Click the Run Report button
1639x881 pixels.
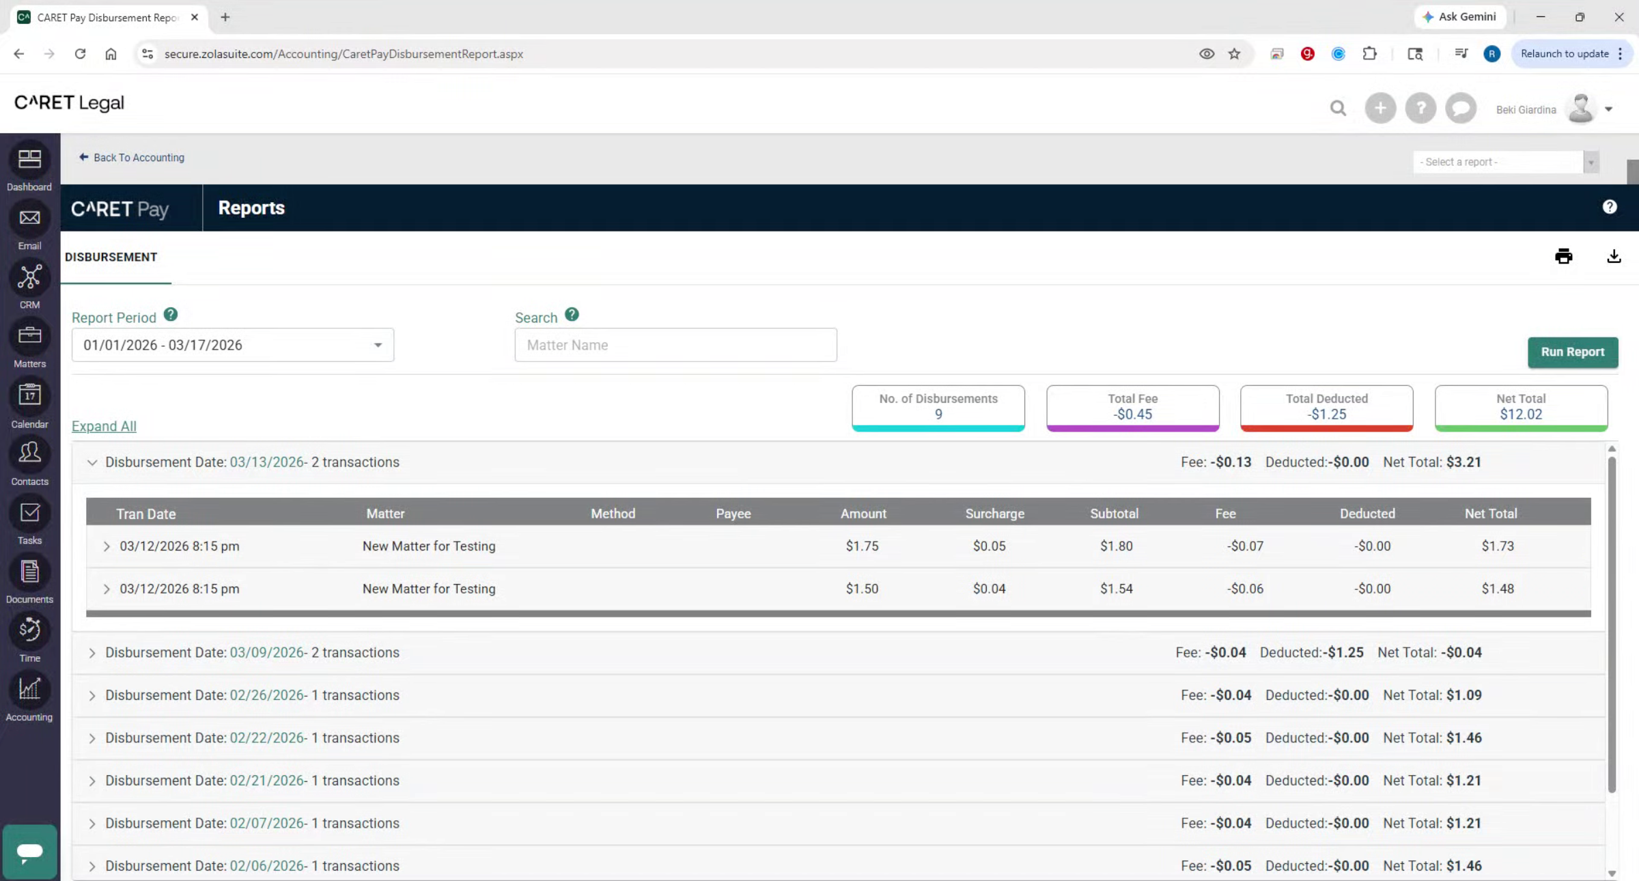[1573, 352]
